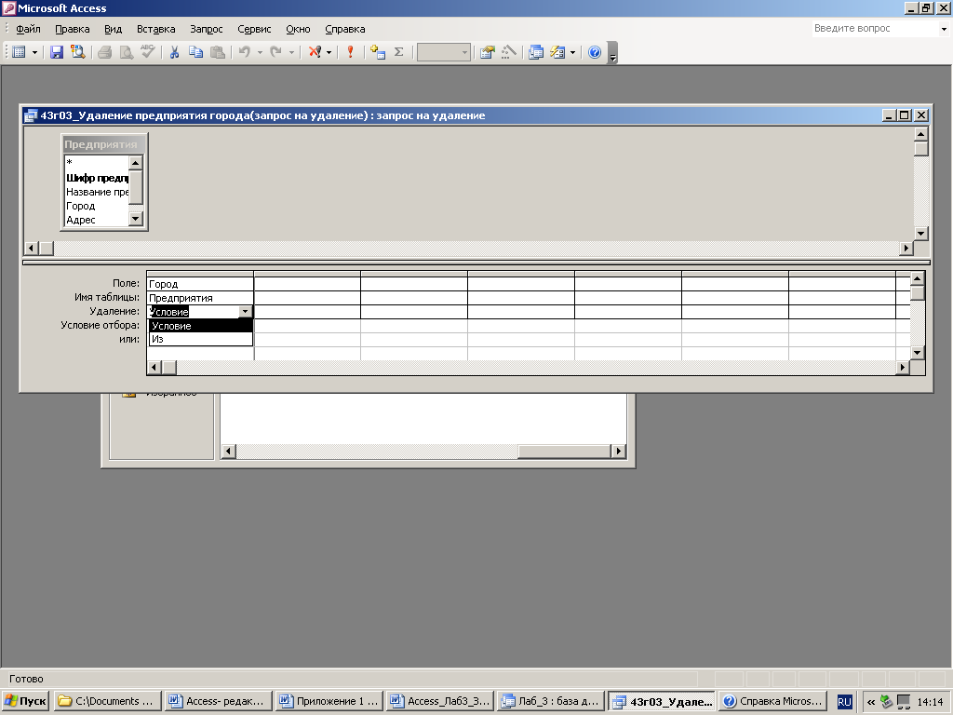Screen dimensions: 953x715
Task: Click scroll-right arrow of the design grid
Action: pos(903,367)
